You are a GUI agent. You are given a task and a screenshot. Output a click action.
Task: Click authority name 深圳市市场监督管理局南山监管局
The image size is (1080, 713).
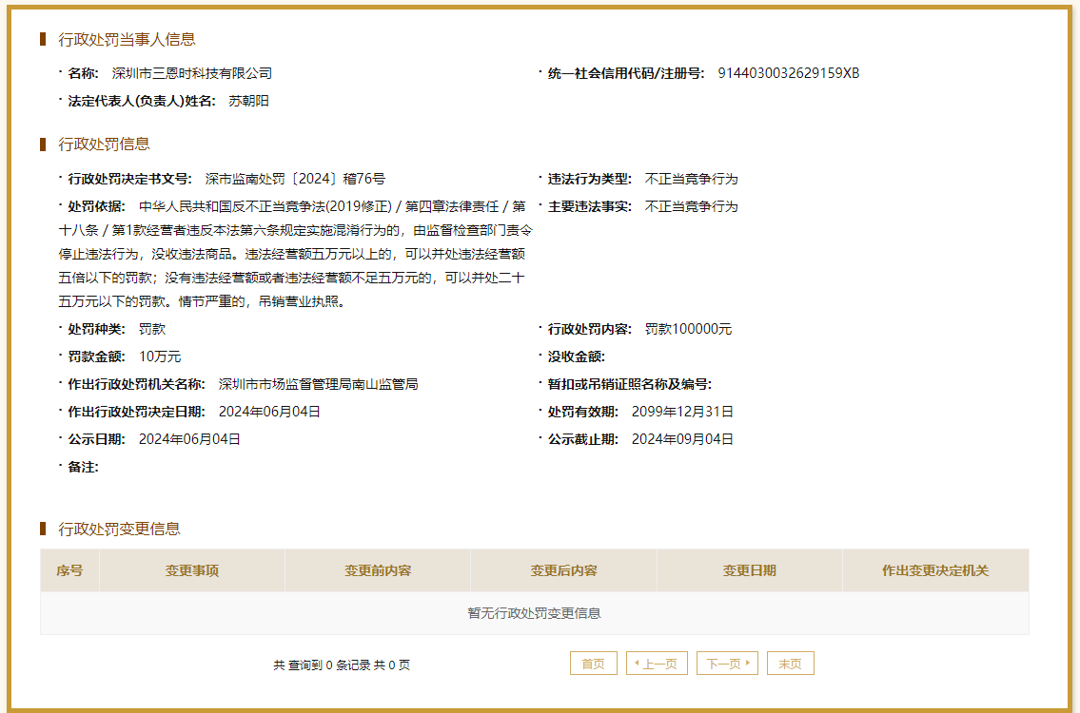point(318,384)
